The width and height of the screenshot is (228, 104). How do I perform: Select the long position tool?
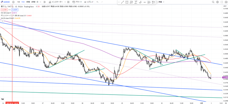pyautogui.click(x=149, y=2)
